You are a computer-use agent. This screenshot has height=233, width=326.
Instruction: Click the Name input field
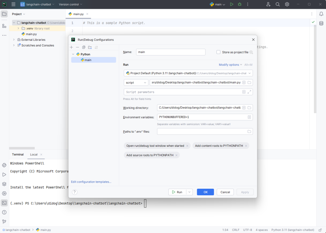[171, 52]
